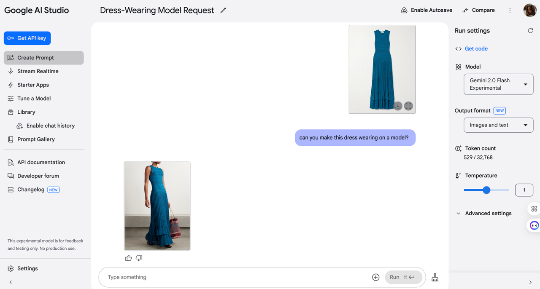Click the plus icon to insert media
Screen dimensions: 540x289
[375, 277]
